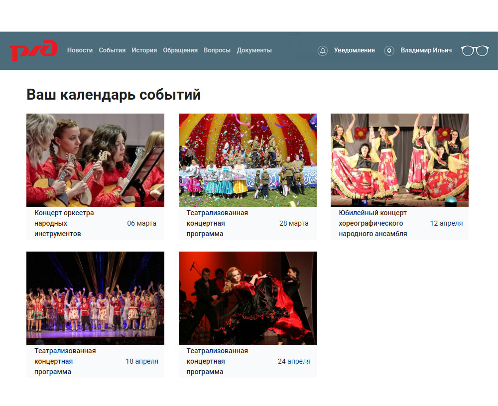Image resolution: width=498 pixels, height=406 pixels.
Task: Click the Концерт оркестра народных инструментов title
Action: 64,223
